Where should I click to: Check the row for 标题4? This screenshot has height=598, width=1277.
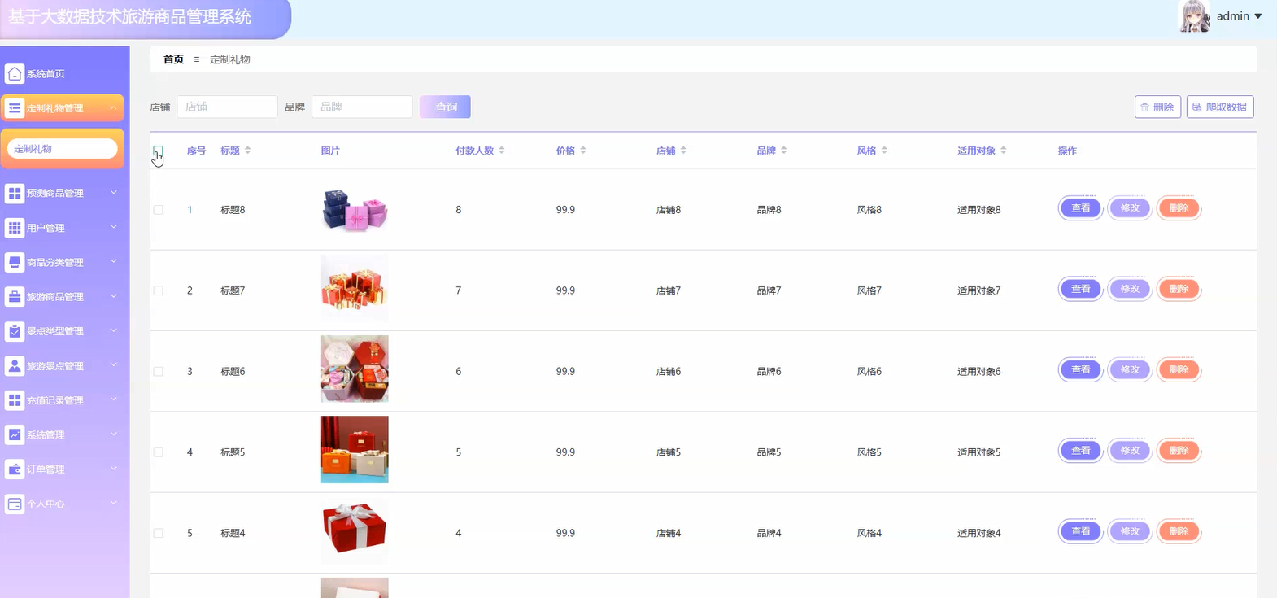point(158,533)
